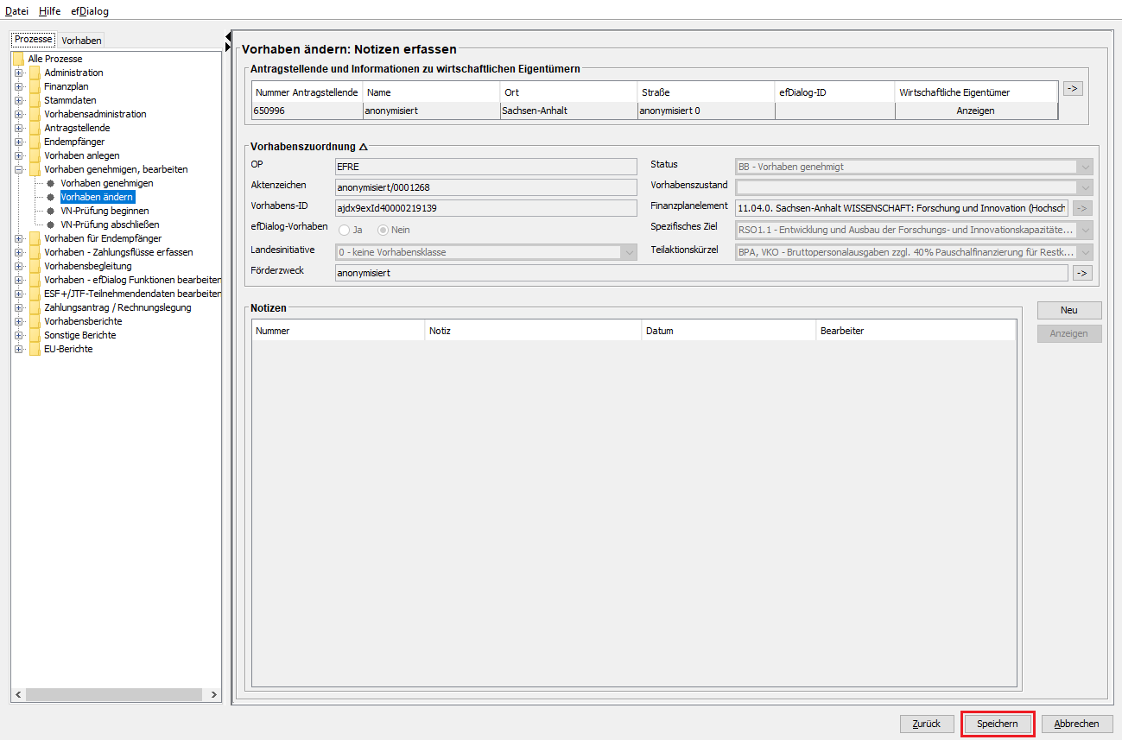Screen dimensions: 1122x740
Task: Expand the Vorhaben anlegen tree node
Action: click(18, 155)
